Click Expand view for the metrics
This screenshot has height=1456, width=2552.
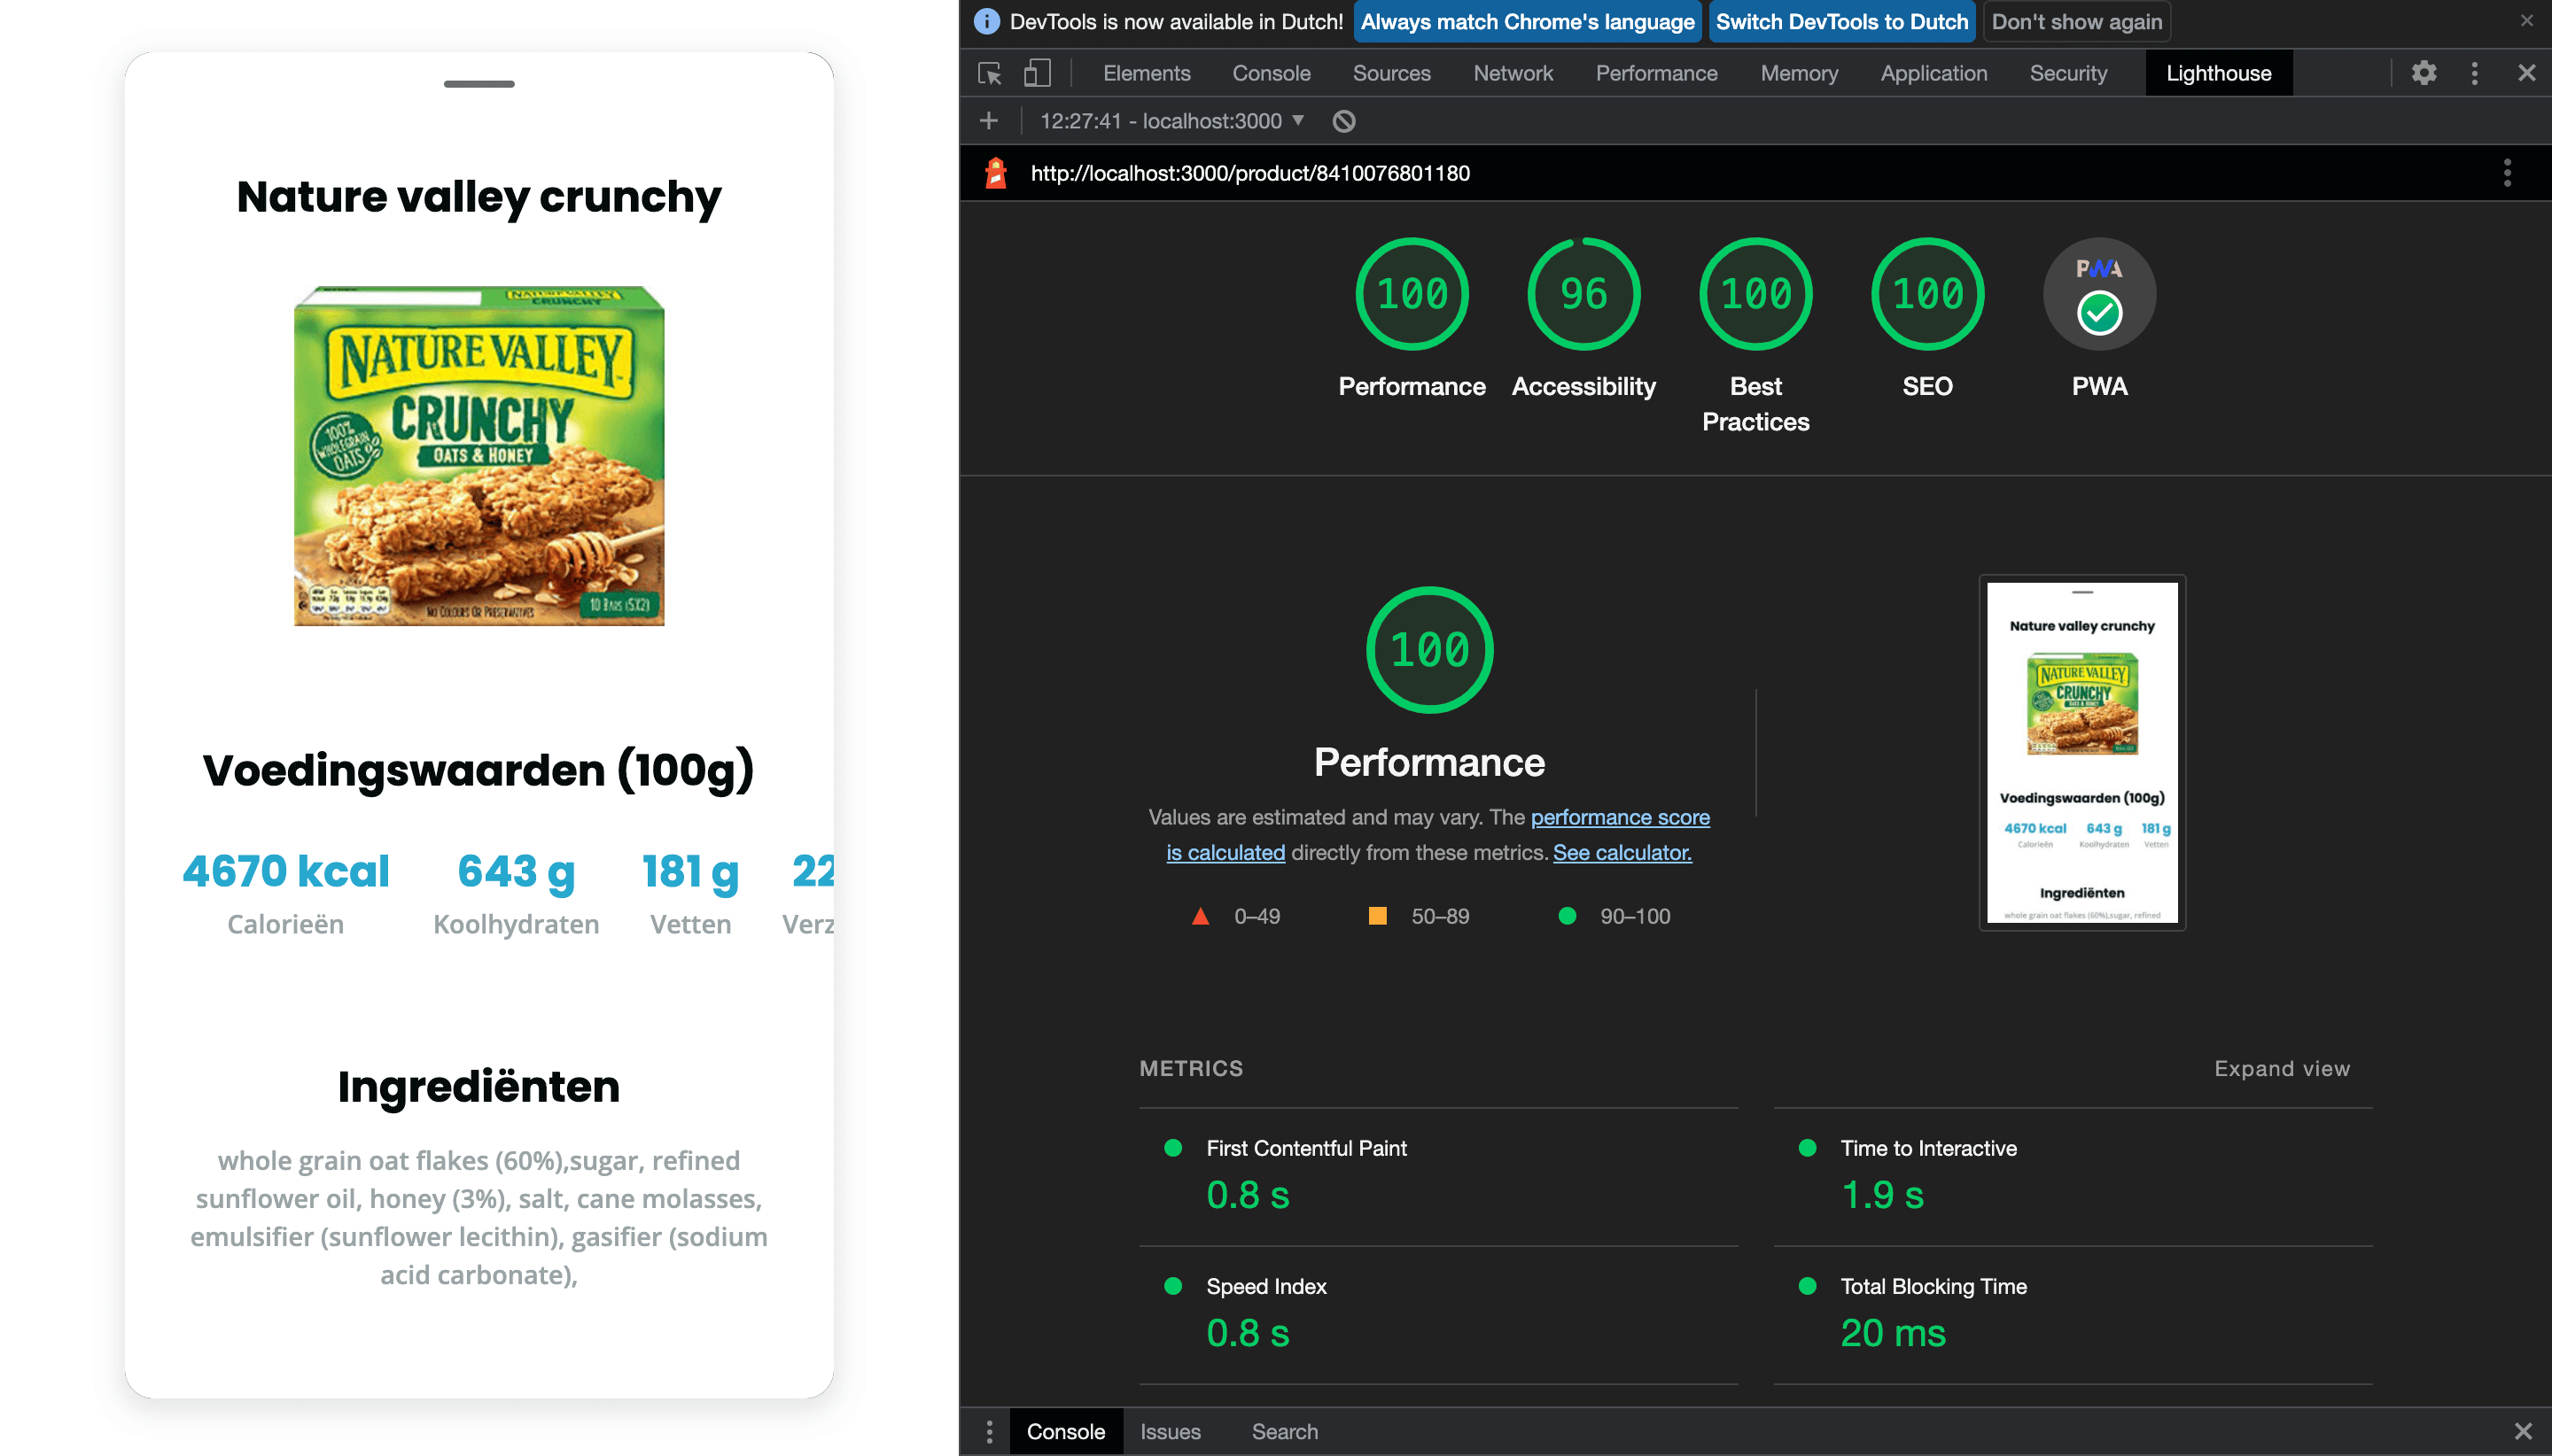(2281, 1068)
